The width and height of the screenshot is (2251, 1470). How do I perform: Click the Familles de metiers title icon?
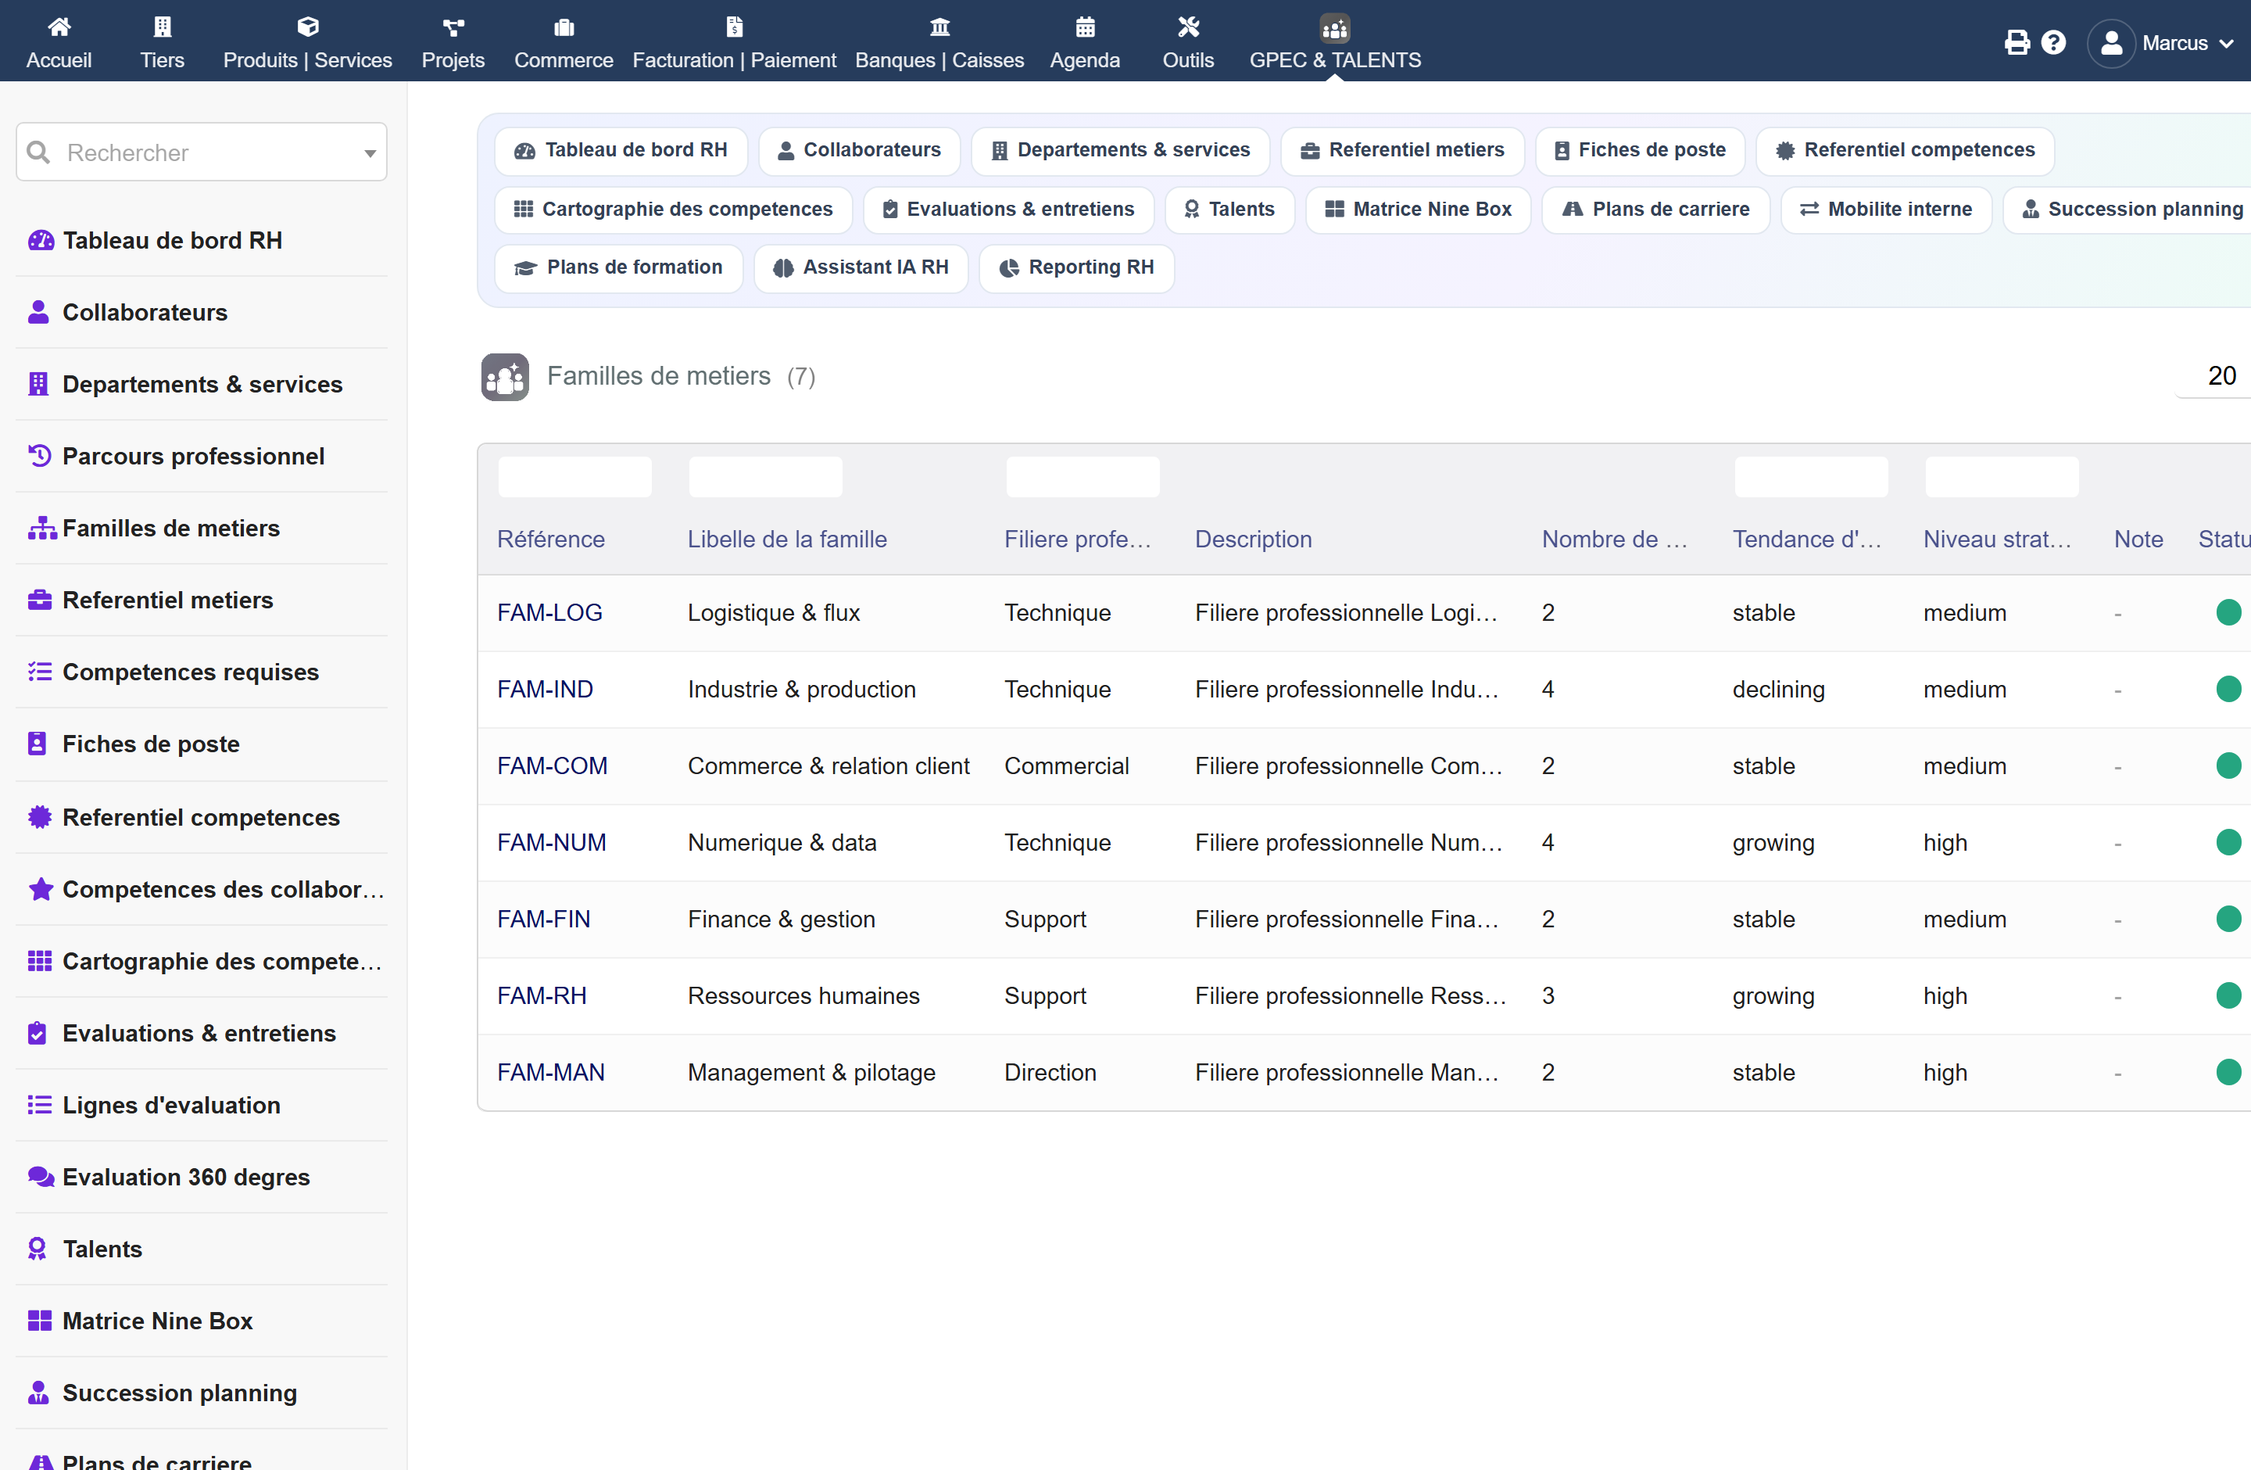click(505, 376)
